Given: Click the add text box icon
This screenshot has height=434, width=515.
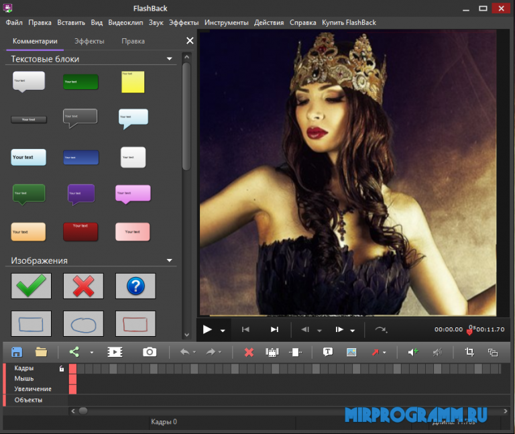Looking at the screenshot, I should [328, 351].
